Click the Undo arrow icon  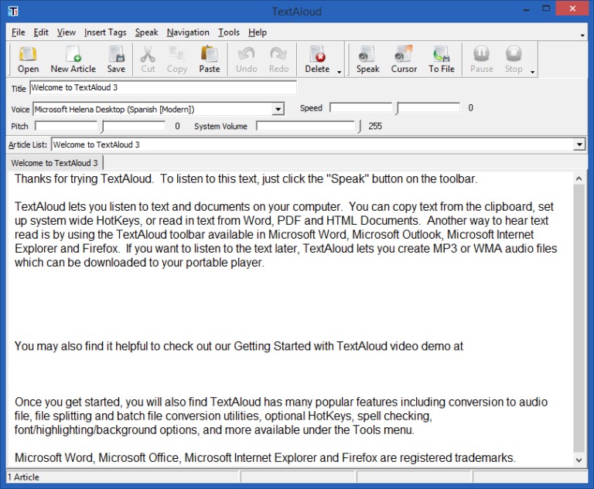[246, 59]
